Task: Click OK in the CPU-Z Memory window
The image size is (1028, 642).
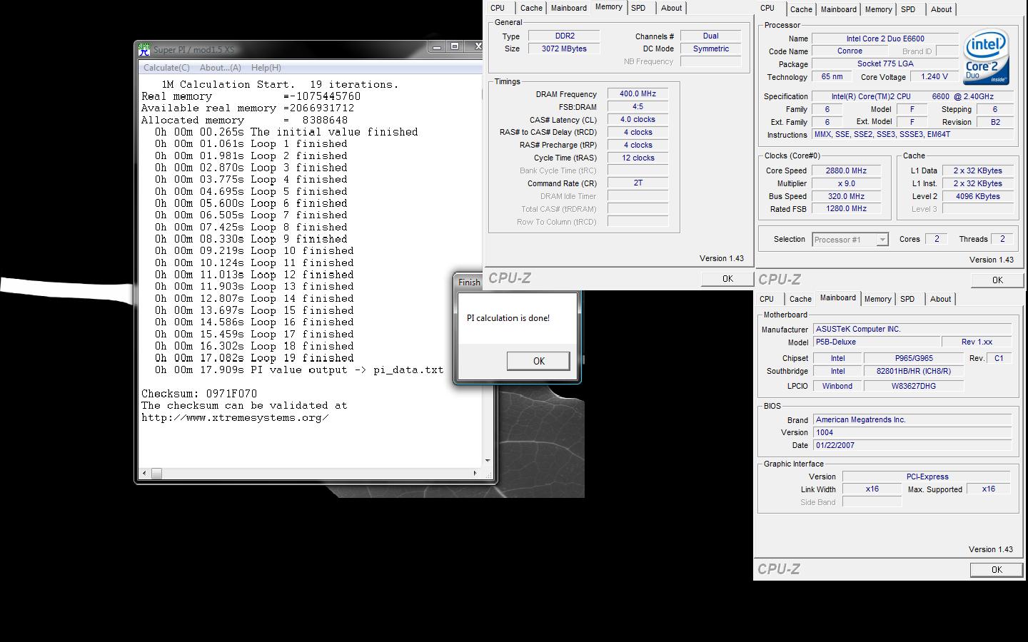Action: click(x=727, y=279)
